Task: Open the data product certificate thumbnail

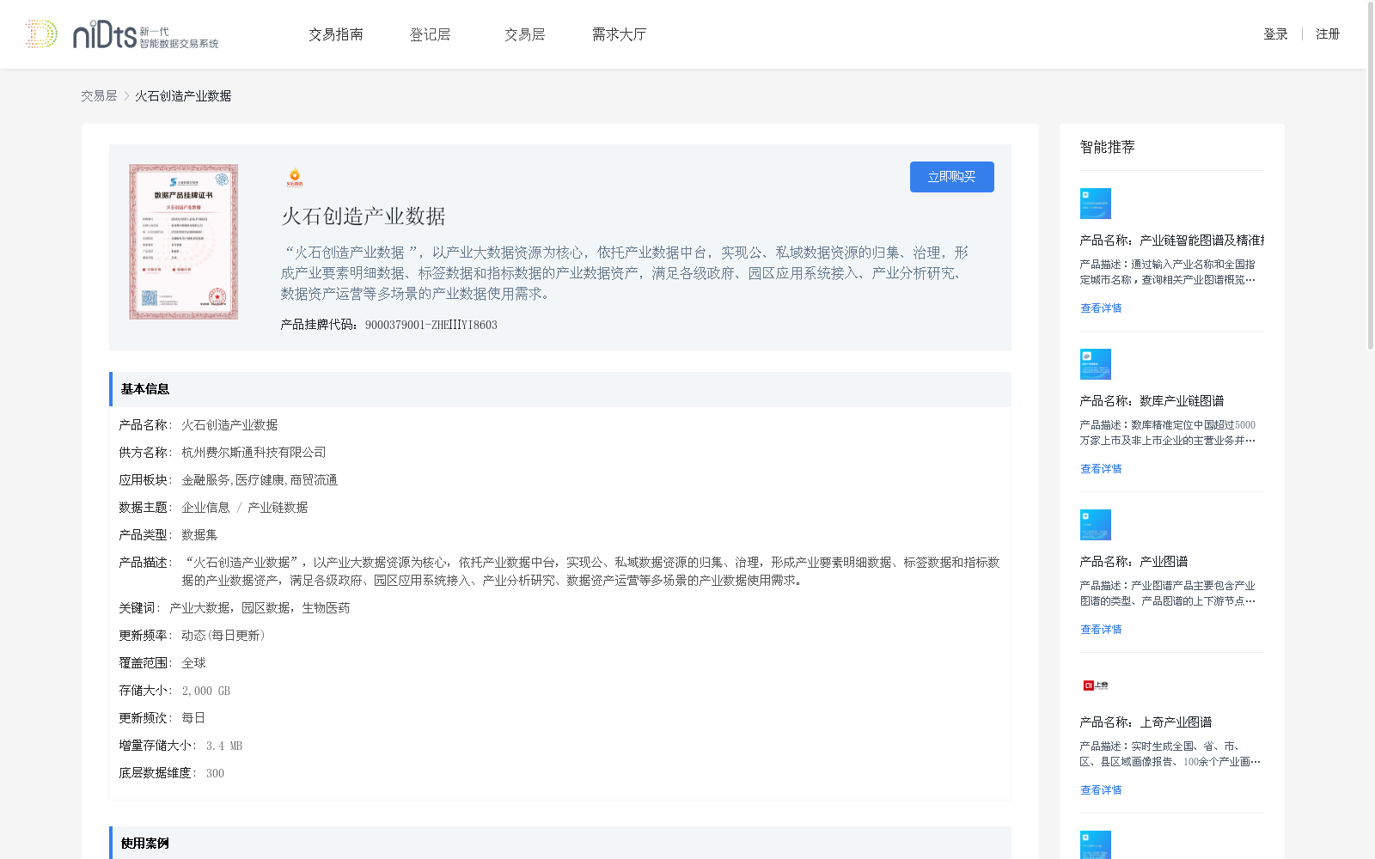Action: (183, 241)
